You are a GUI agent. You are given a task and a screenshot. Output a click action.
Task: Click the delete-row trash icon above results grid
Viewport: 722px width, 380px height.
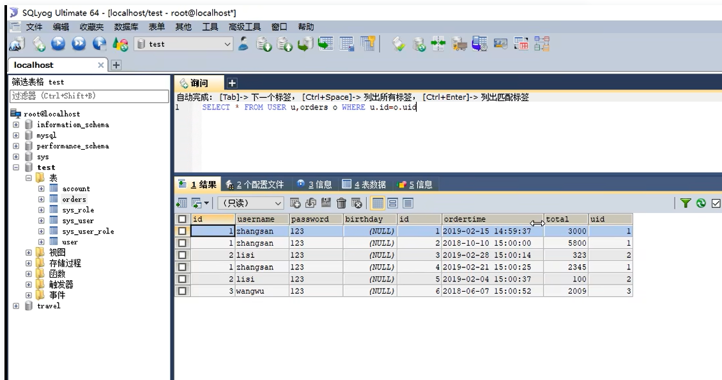[x=341, y=202]
